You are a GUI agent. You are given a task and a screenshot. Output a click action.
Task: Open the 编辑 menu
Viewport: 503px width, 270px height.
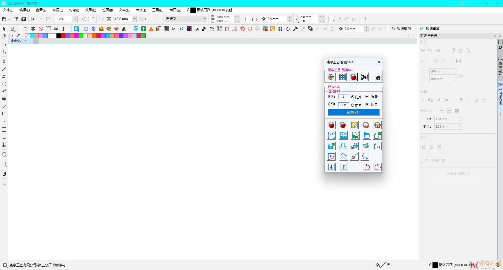coord(24,10)
